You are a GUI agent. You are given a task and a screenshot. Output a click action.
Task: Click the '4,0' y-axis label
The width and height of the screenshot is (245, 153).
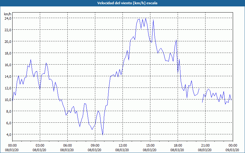[9, 134]
